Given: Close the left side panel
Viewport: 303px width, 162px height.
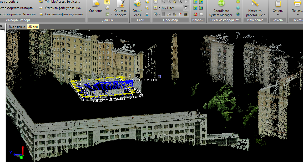Looking at the screenshot, I should click(x=1, y=26).
